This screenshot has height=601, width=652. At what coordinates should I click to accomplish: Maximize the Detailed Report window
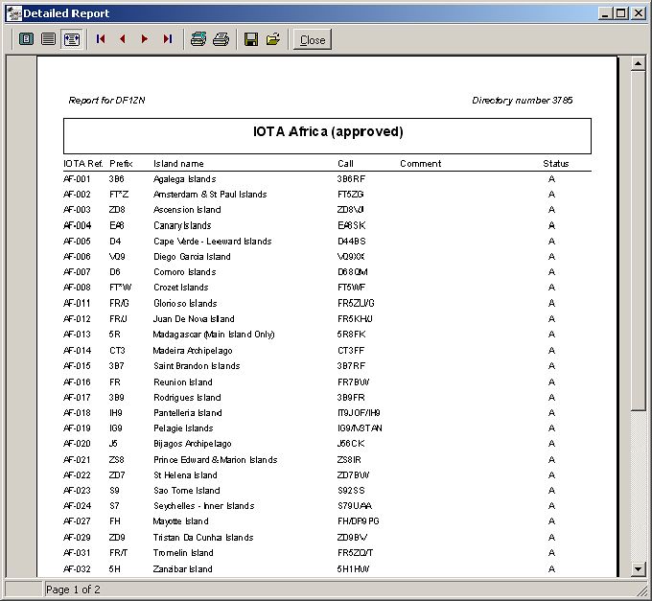(621, 13)
